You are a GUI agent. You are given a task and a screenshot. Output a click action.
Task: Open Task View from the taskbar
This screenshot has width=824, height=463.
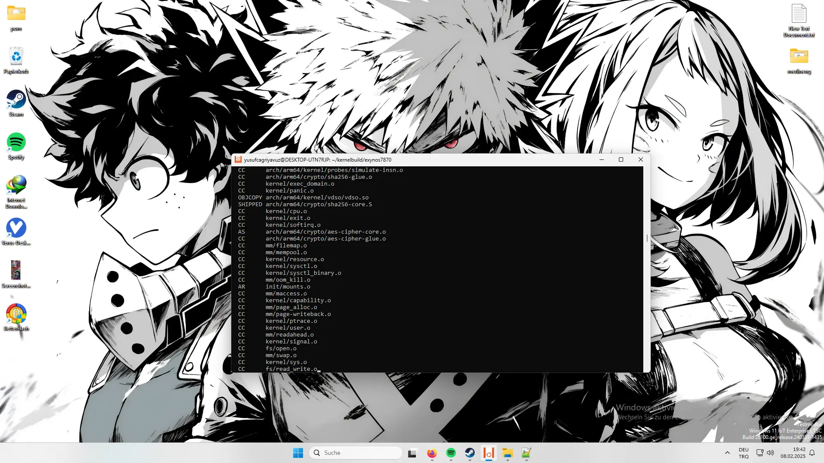pos(412,453)
